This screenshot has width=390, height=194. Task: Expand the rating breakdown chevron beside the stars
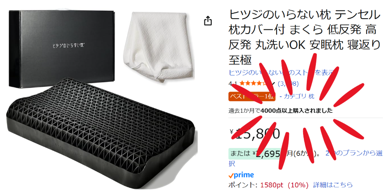[x=273, y=84]
